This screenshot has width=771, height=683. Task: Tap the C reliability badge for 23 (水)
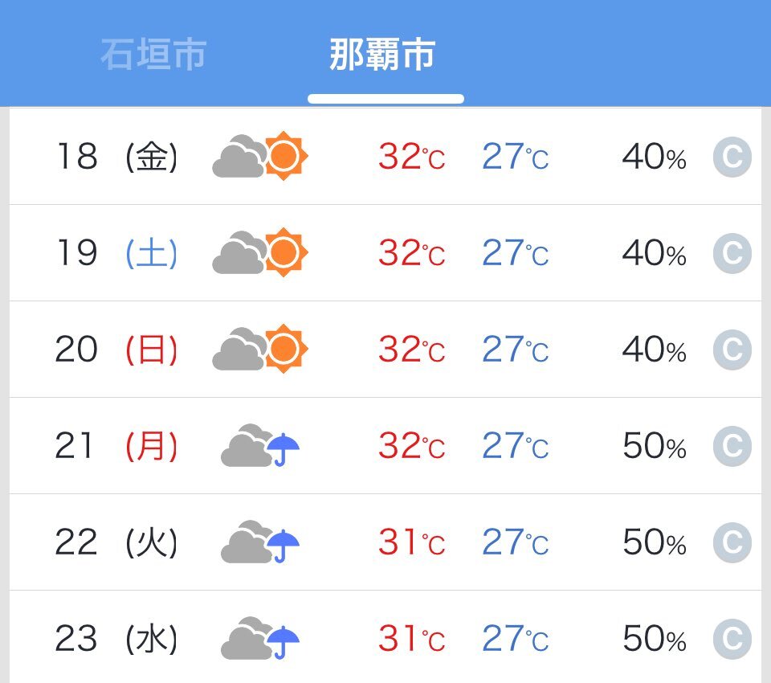click(x=732, y=639)
